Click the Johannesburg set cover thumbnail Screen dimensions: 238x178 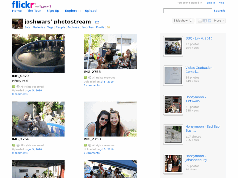click(x=173, y=164)
